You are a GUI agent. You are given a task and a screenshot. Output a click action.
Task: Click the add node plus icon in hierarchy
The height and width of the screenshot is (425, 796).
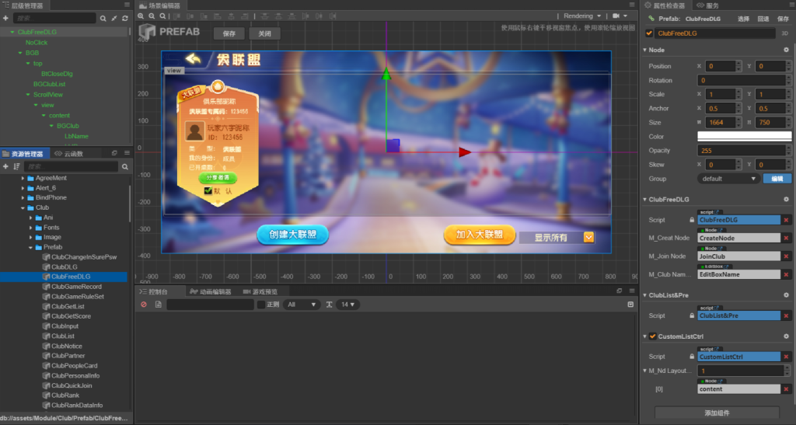[x=5, y=17]
